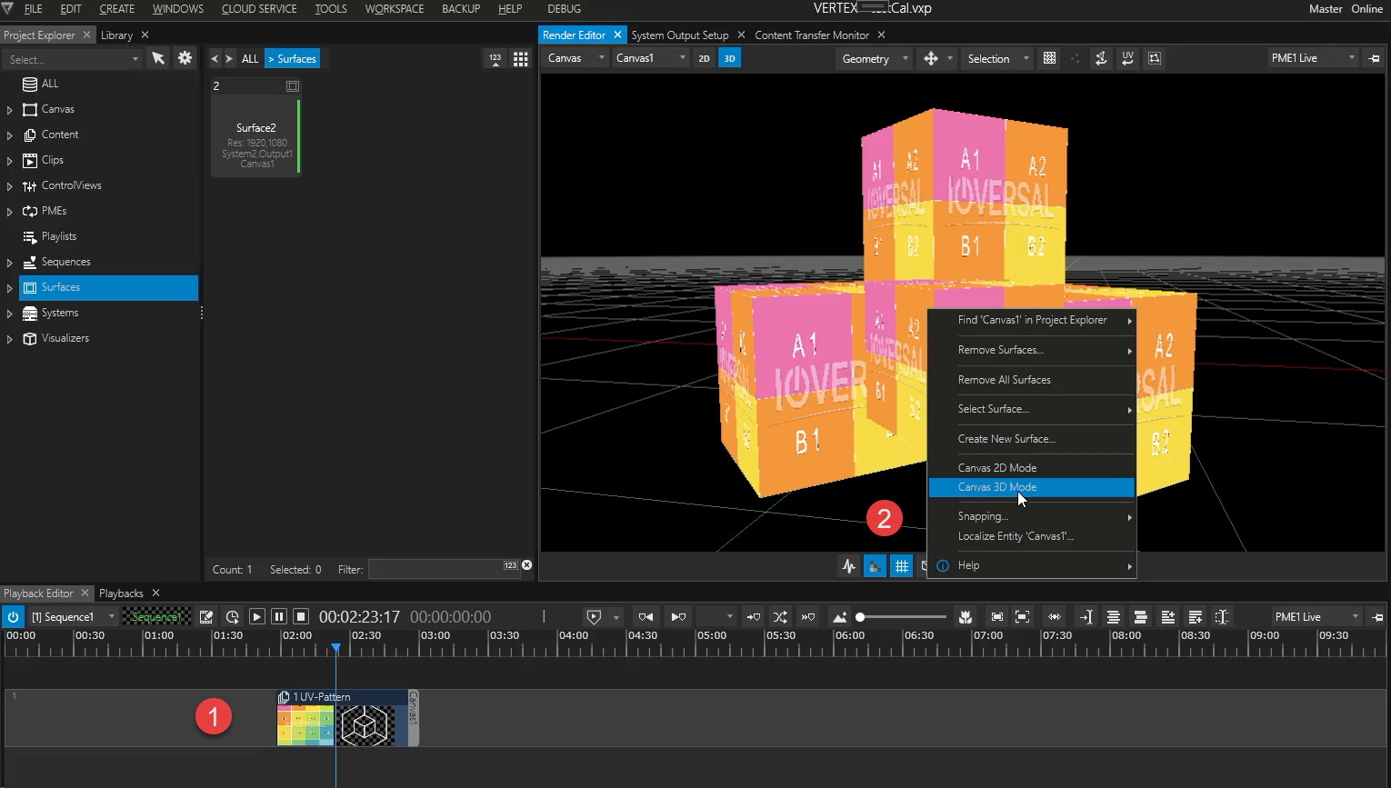Select the UV edit mode icon
This screenshot has width=1391, height=788.
(x=1127, y=58)
